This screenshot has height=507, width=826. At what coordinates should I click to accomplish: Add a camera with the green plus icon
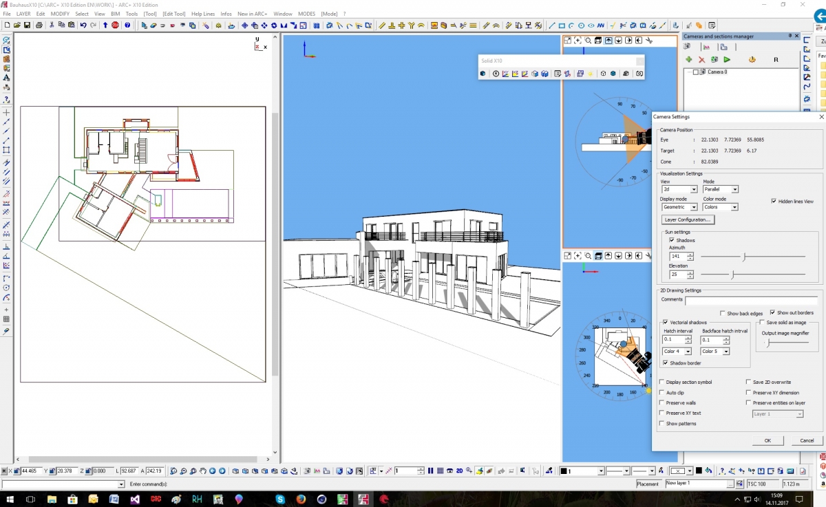[x=689, y=60]
